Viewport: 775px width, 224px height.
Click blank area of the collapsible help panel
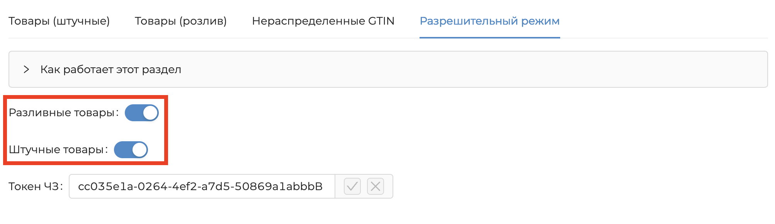464,69
